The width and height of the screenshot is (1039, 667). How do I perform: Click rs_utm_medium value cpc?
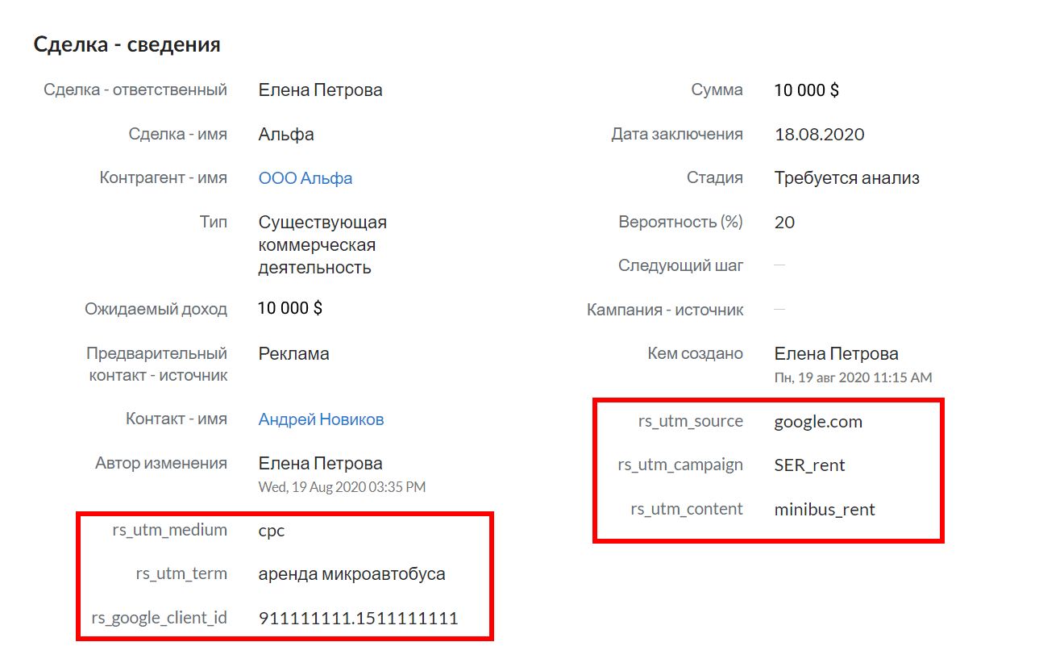tap(272, 531)
